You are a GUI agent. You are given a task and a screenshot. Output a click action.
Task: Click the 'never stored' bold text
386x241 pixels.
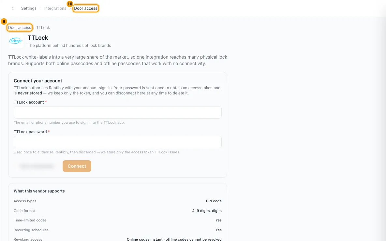[x=30, y=93]
